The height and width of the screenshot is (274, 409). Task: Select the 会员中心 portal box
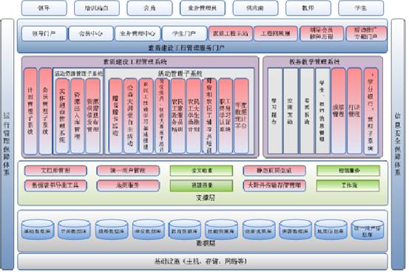(91, 33)
